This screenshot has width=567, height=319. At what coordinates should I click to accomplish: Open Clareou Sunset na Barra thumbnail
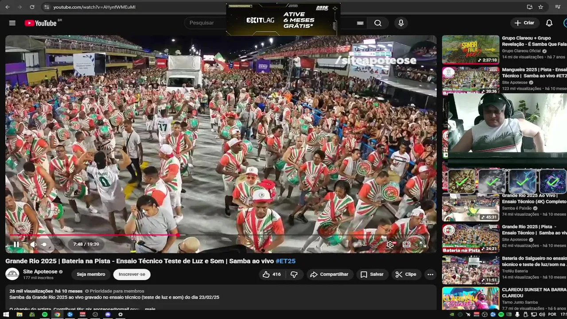[x=470, y=299]
